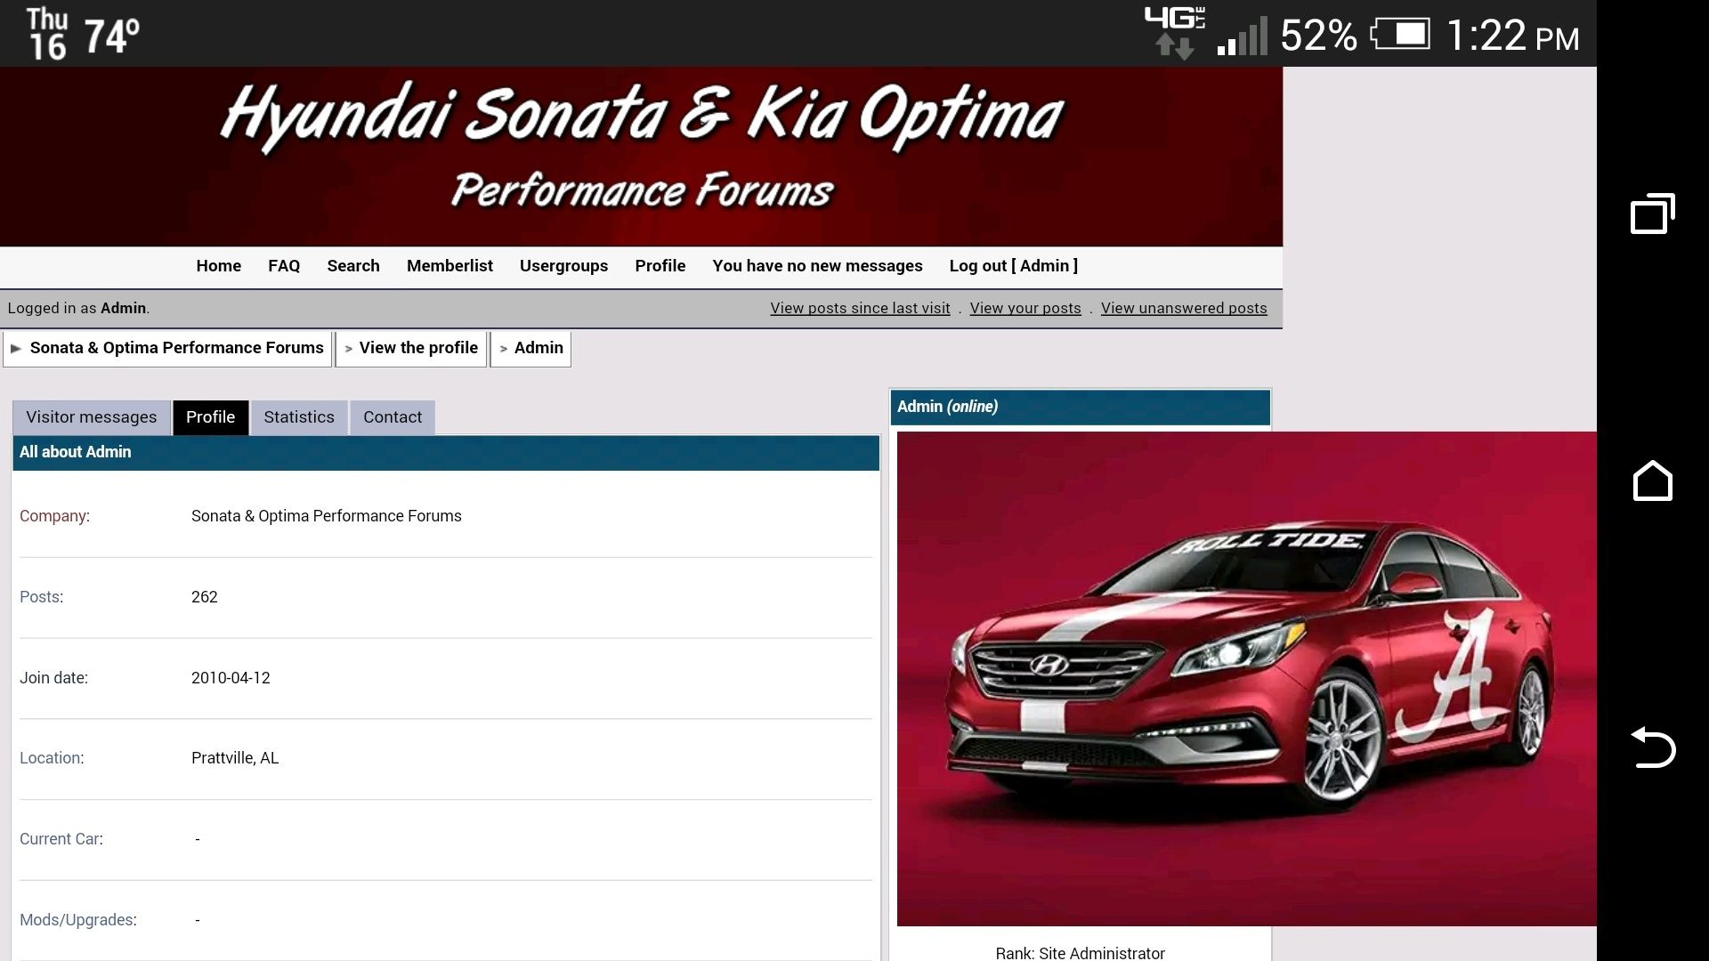Image resolution: width=1709 pixels, height=961 pixels.
Task: Open the Home menu link
Action: (219, 266)
